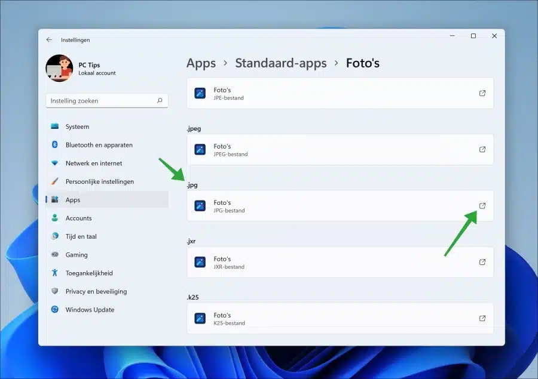Open Windows Update
This screenshot has height=379, width=538.
tap(107, 310)
